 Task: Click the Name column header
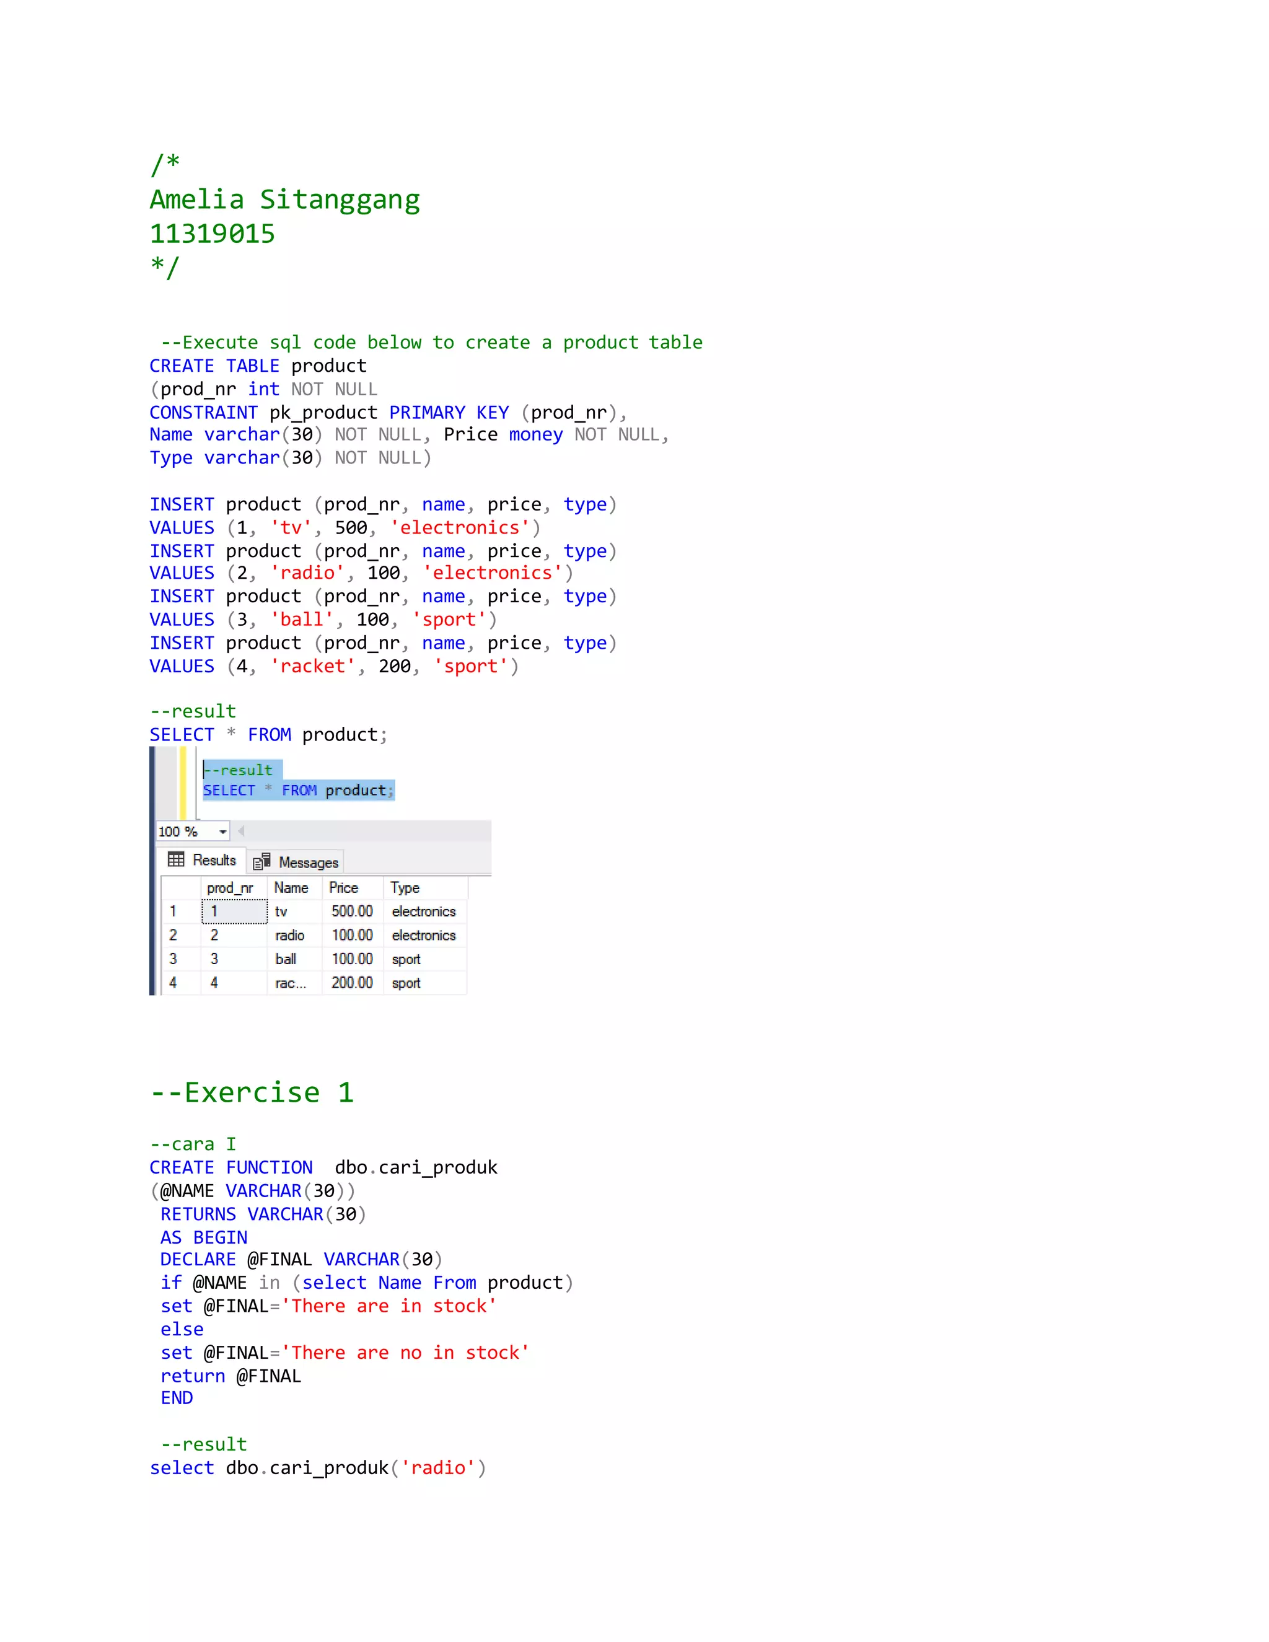[291, 888]
